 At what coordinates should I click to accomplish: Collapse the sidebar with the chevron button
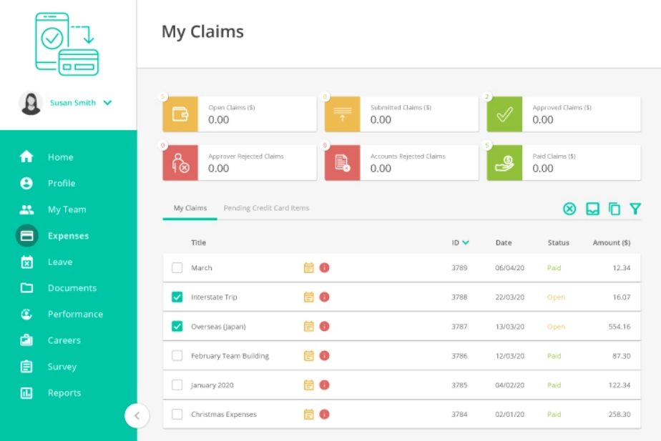(137, 416)
